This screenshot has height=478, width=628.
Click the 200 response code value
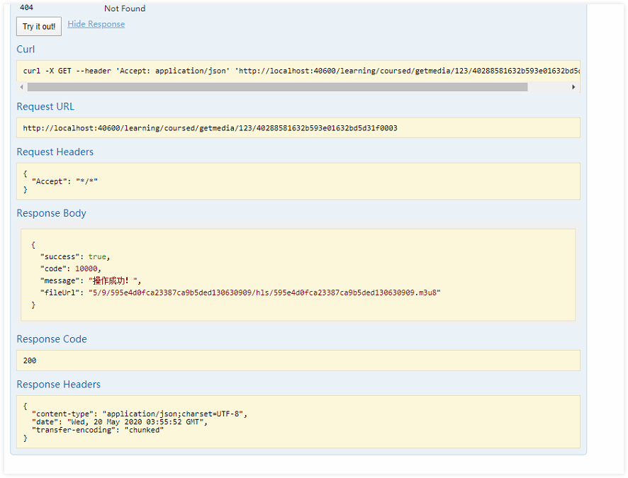[x=30, y=360]
